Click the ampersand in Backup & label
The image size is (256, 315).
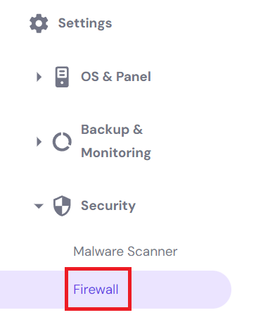click(138, 130)
